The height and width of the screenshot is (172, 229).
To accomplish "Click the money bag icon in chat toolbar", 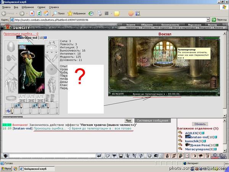I will point(168,156).
